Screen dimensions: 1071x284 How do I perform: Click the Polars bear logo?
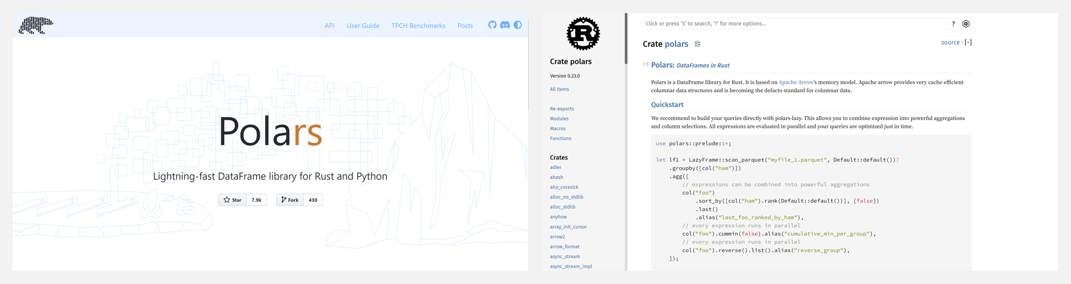tap(36, 25)
